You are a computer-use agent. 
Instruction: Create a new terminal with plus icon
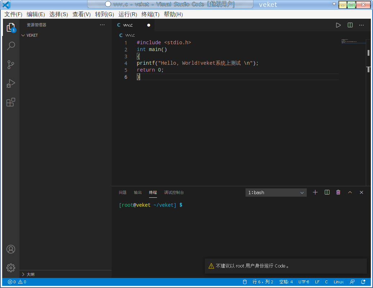coord(315,192)
